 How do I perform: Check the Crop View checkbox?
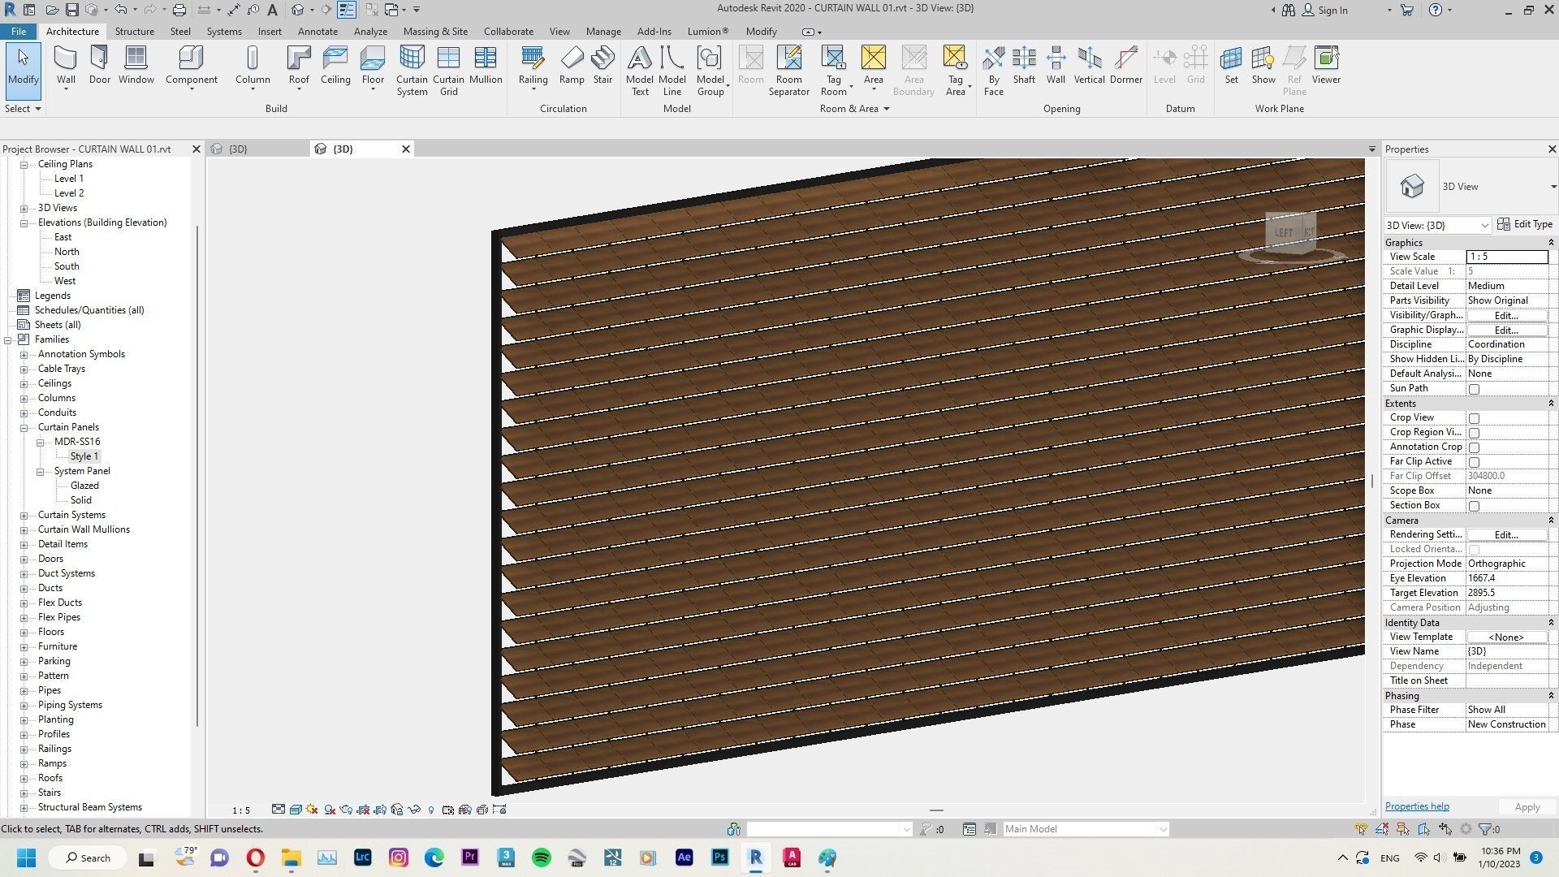1475,417
